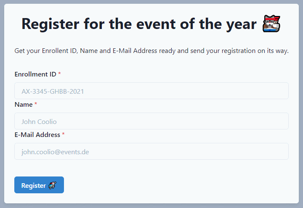Click the placeholder text AX-3345-GHBB-2021
This screenshot has width=303, height=208.
point(53,92)
